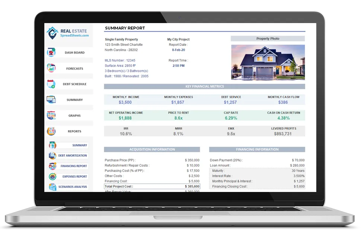The height and width of the screenshot is (234, 361).
Task: Select the report time 2:58 PM
Action: point(178,66)
